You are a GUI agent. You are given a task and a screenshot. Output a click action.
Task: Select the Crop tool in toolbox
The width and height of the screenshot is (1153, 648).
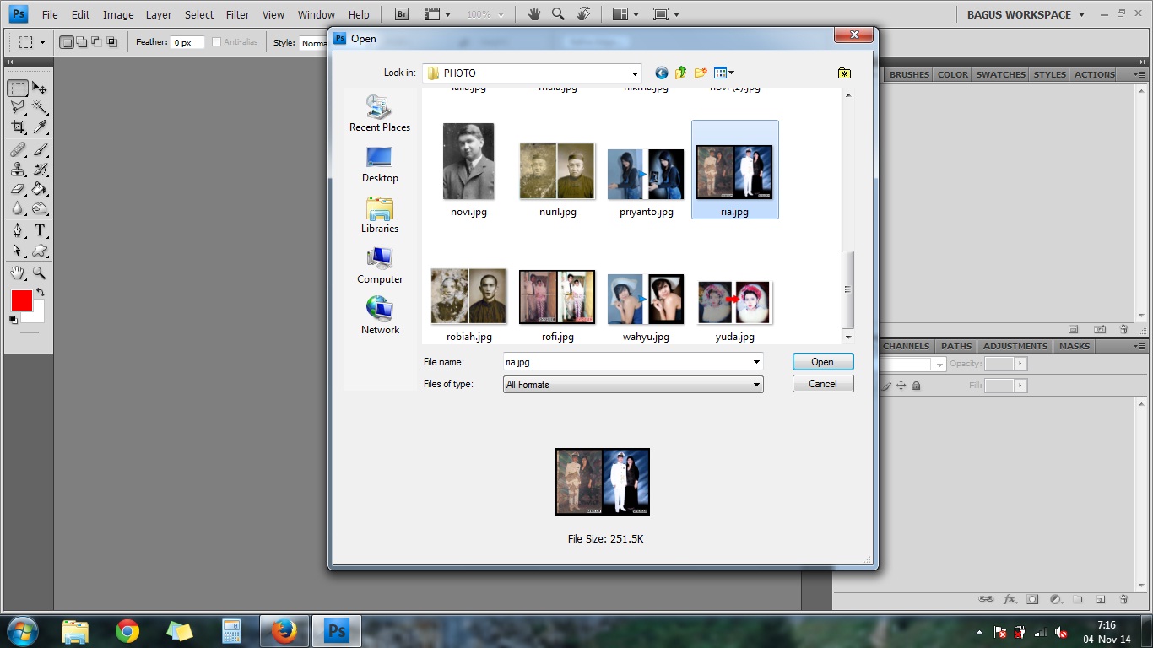[18, 127]
